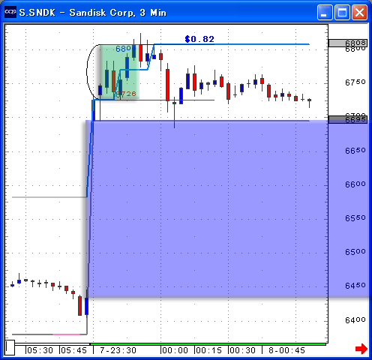Screen dimensions: 372x360
Task: Maximize the S.SNDK chart window
Action: pos(342,12)
